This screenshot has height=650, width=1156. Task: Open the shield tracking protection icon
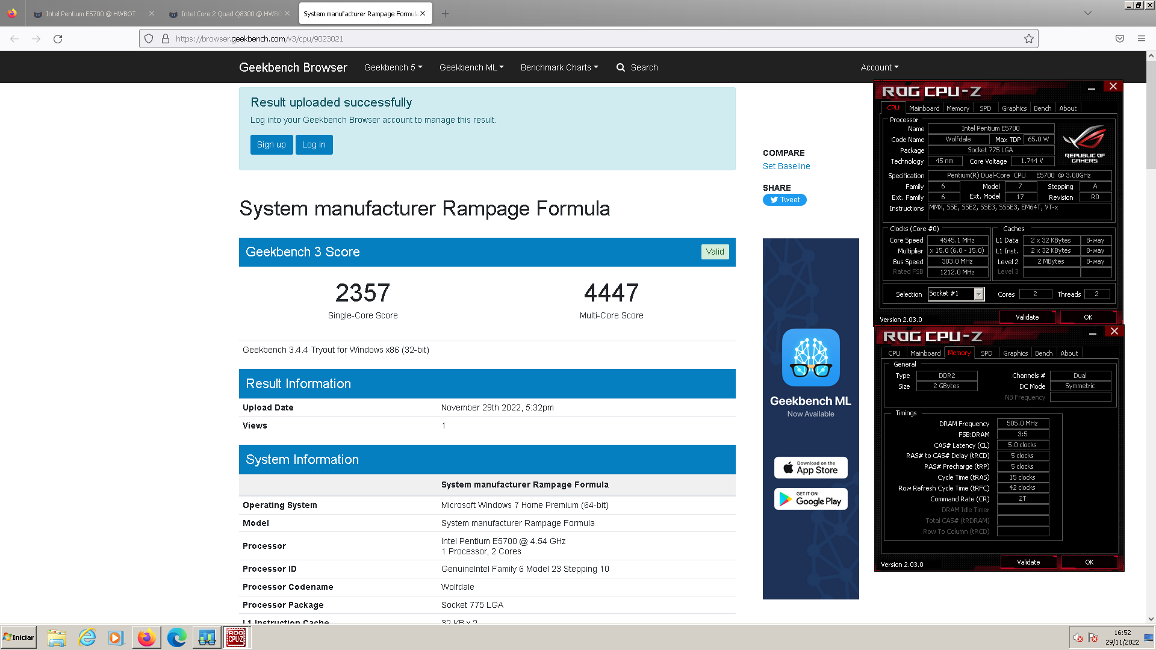pos(149,39)
